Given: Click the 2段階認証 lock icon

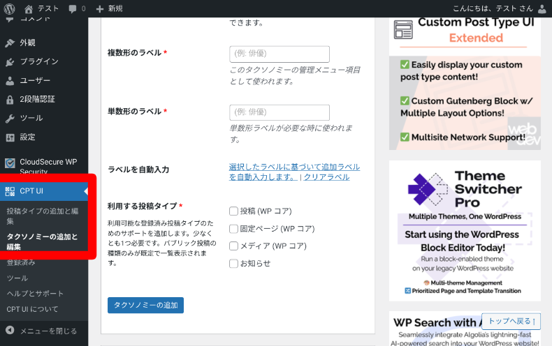Looking at the screenshot, I should click(10, 100).
